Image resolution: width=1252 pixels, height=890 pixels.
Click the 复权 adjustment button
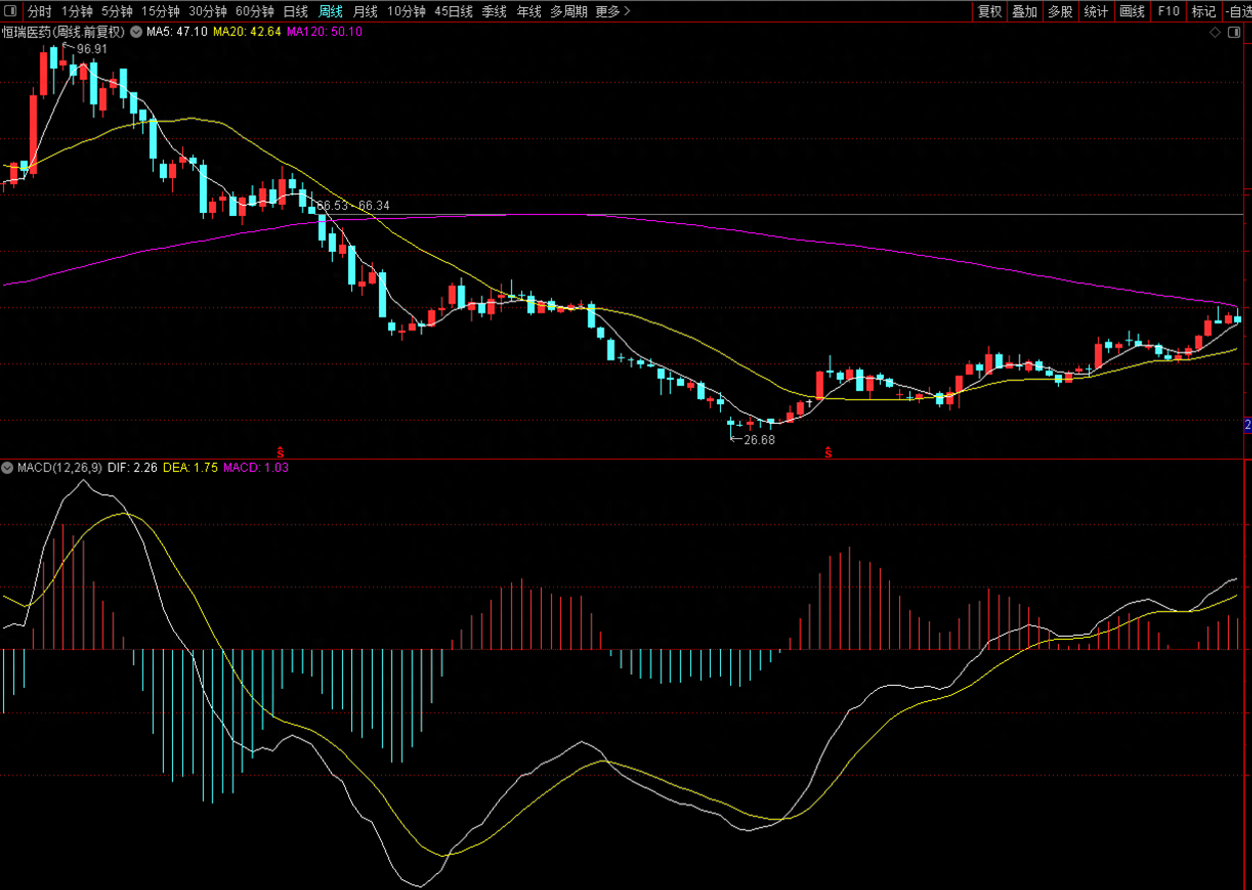pyautogui.click(x=990, y=11)
